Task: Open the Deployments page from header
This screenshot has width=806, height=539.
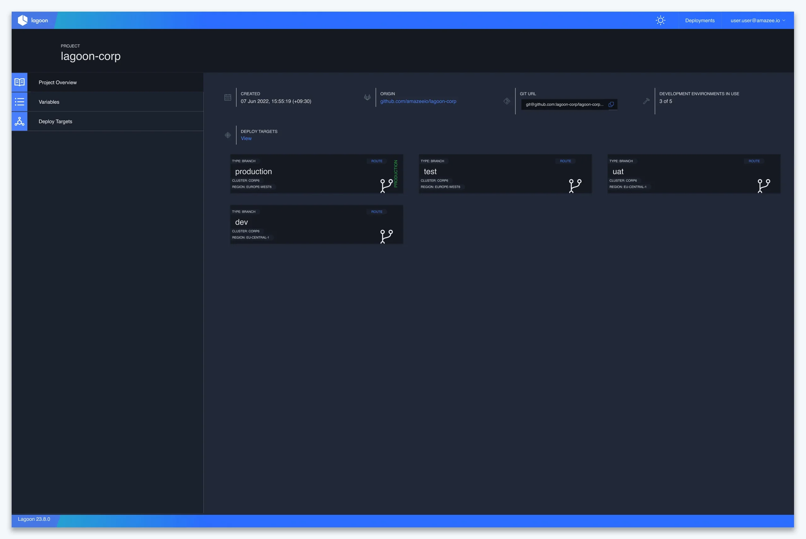Action: coord(700,20)
